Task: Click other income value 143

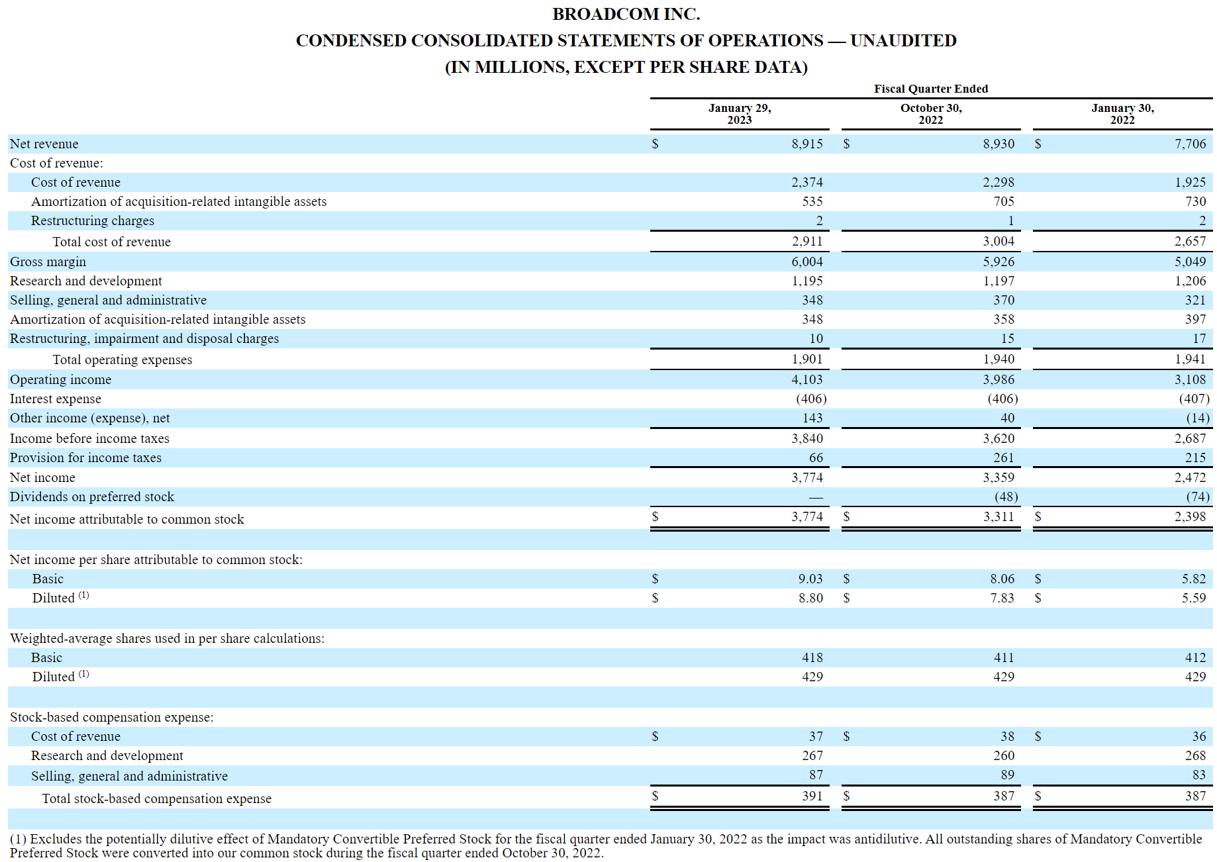Action: pyautogui.click(x=812, y=418)
